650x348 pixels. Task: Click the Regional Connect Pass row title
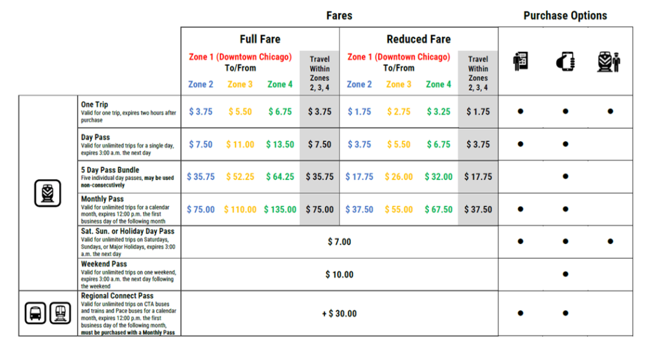pyautogui.click(x=117, y=295)
